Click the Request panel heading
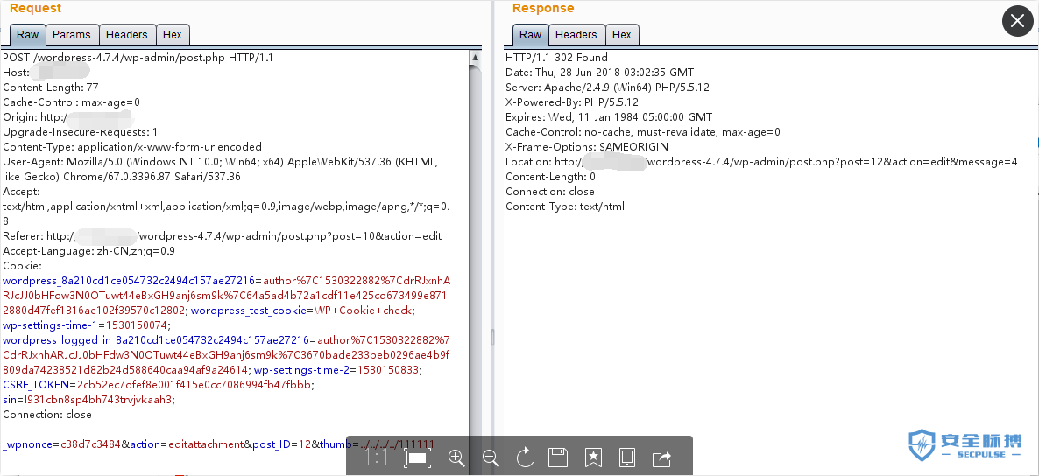 click(35, 8)
